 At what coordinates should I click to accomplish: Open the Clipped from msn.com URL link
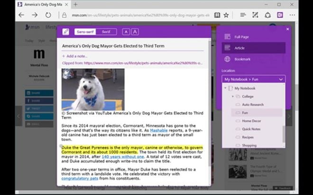coord(143,63)
